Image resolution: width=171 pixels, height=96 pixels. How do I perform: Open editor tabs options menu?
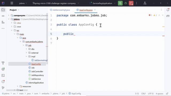pos(161,10)
